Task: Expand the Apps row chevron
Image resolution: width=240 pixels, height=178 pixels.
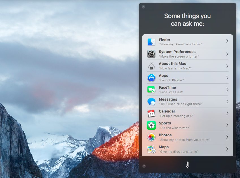Action: [x=227, y=78]
